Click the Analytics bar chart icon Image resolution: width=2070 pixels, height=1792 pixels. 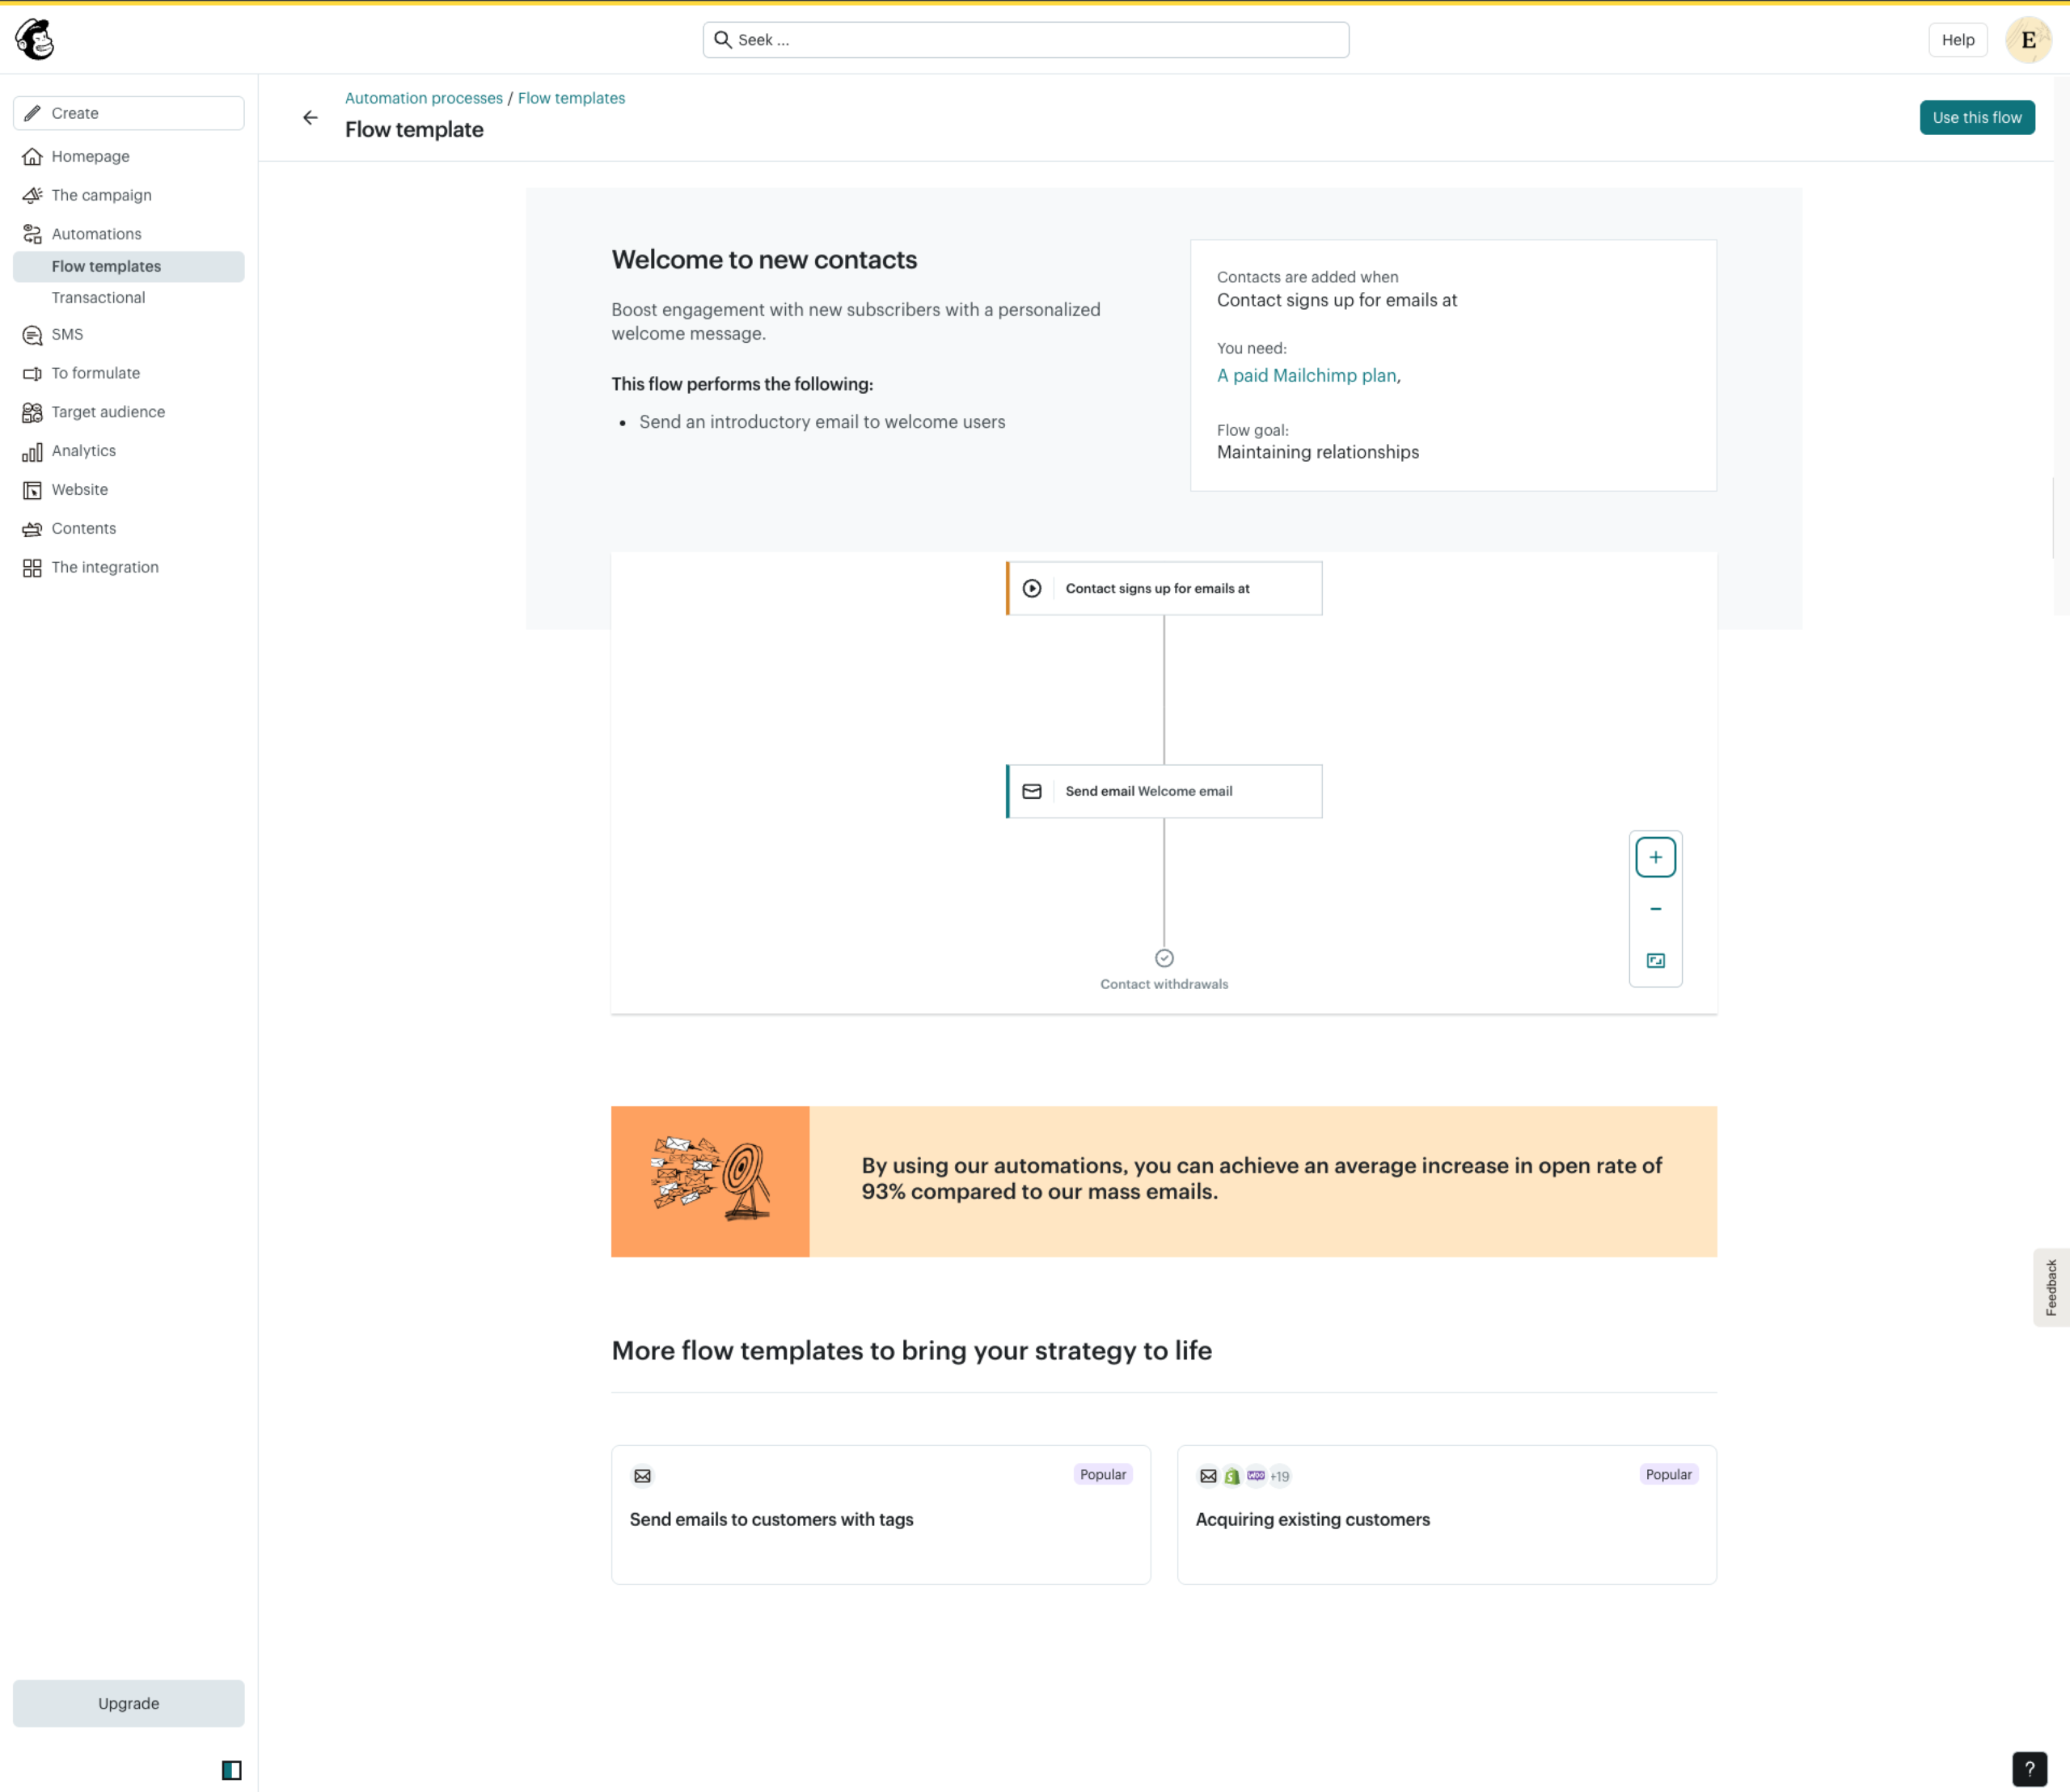click(x=32, y=451)
